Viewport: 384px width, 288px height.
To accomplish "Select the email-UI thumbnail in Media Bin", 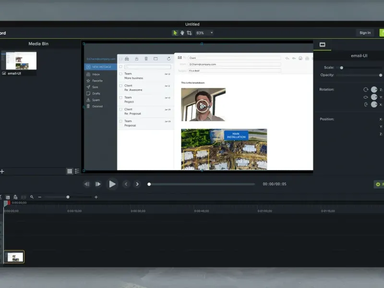I will 19,61.
